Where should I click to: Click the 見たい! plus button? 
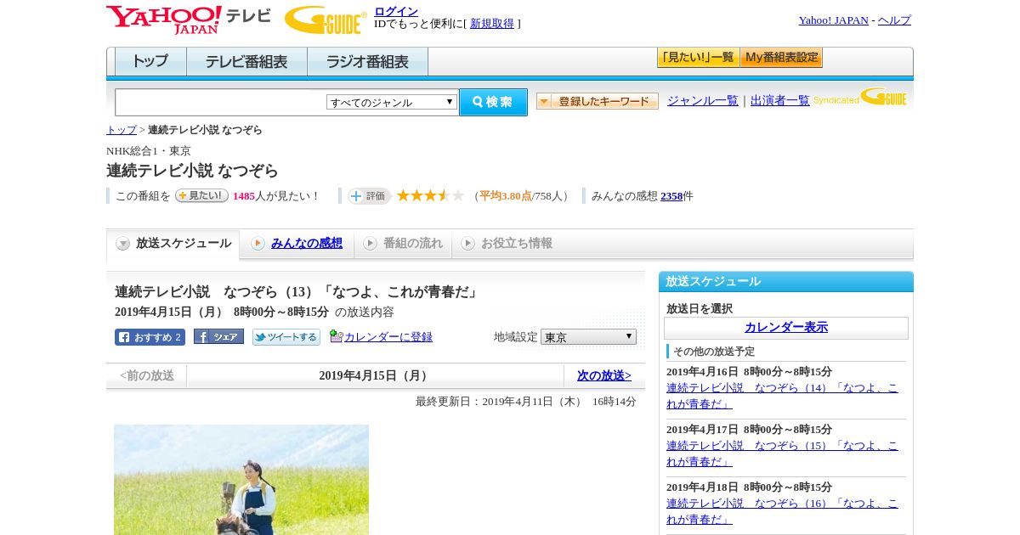point(201,195)
